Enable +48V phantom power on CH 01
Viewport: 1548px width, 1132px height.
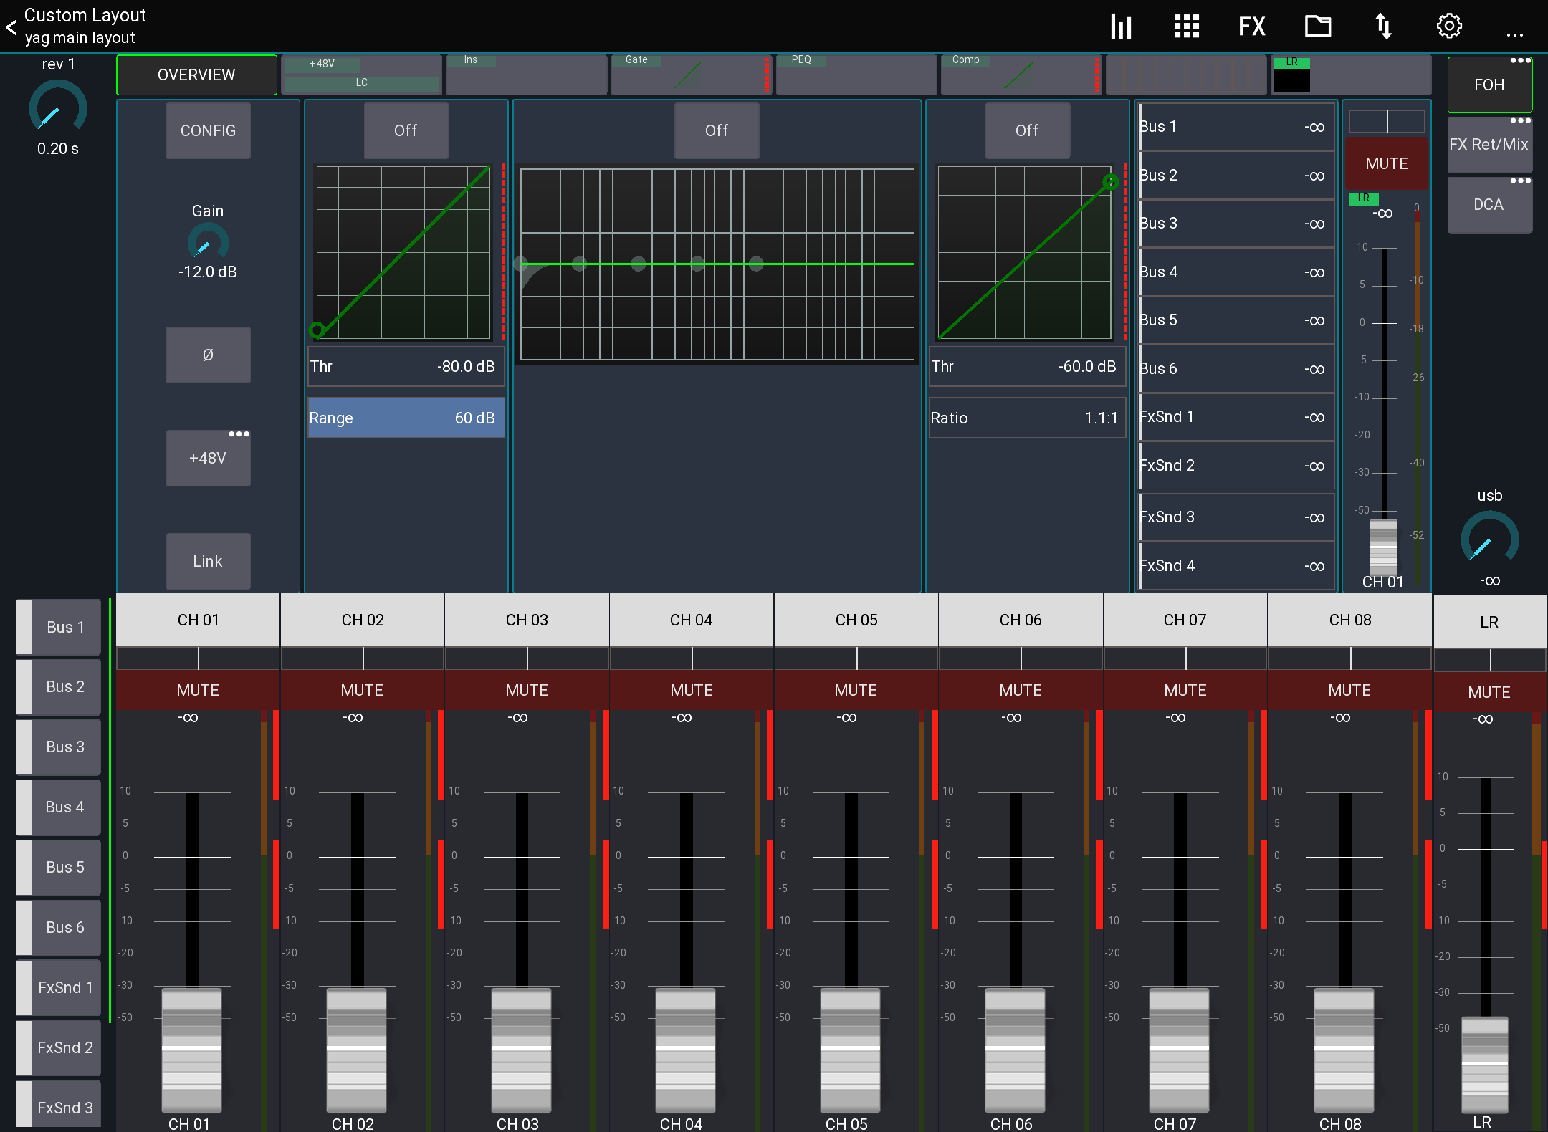208,458
